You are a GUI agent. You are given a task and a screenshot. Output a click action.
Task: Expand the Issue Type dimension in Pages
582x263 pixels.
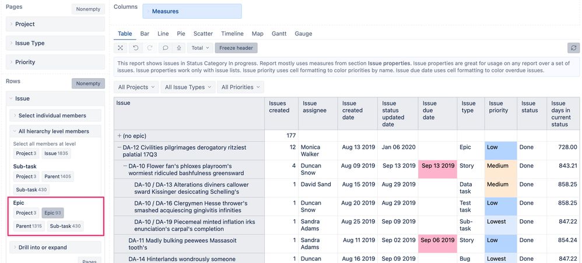tap(55, 43)
